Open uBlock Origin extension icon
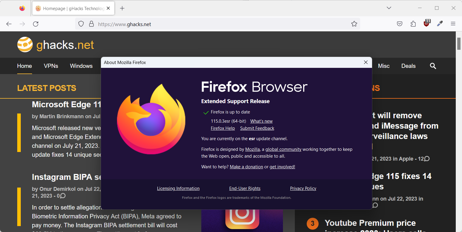Image resolution: width=462 pixels, height=232 pixels. click(427, 23)
